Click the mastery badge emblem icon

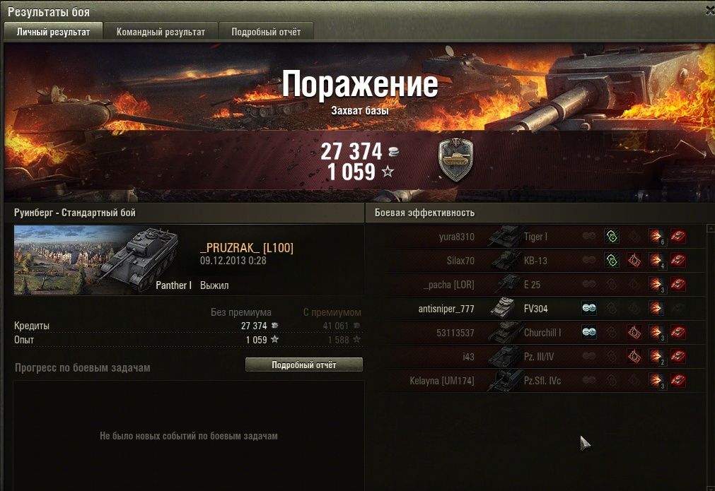[455, 160]
